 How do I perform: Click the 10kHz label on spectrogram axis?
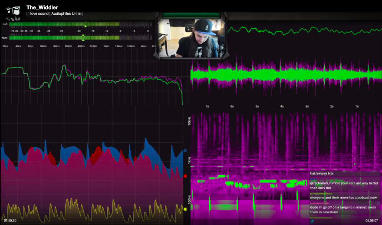click(189, 121)
